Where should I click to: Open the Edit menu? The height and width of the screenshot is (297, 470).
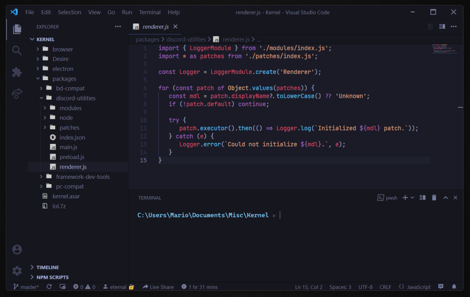[46, 12]
